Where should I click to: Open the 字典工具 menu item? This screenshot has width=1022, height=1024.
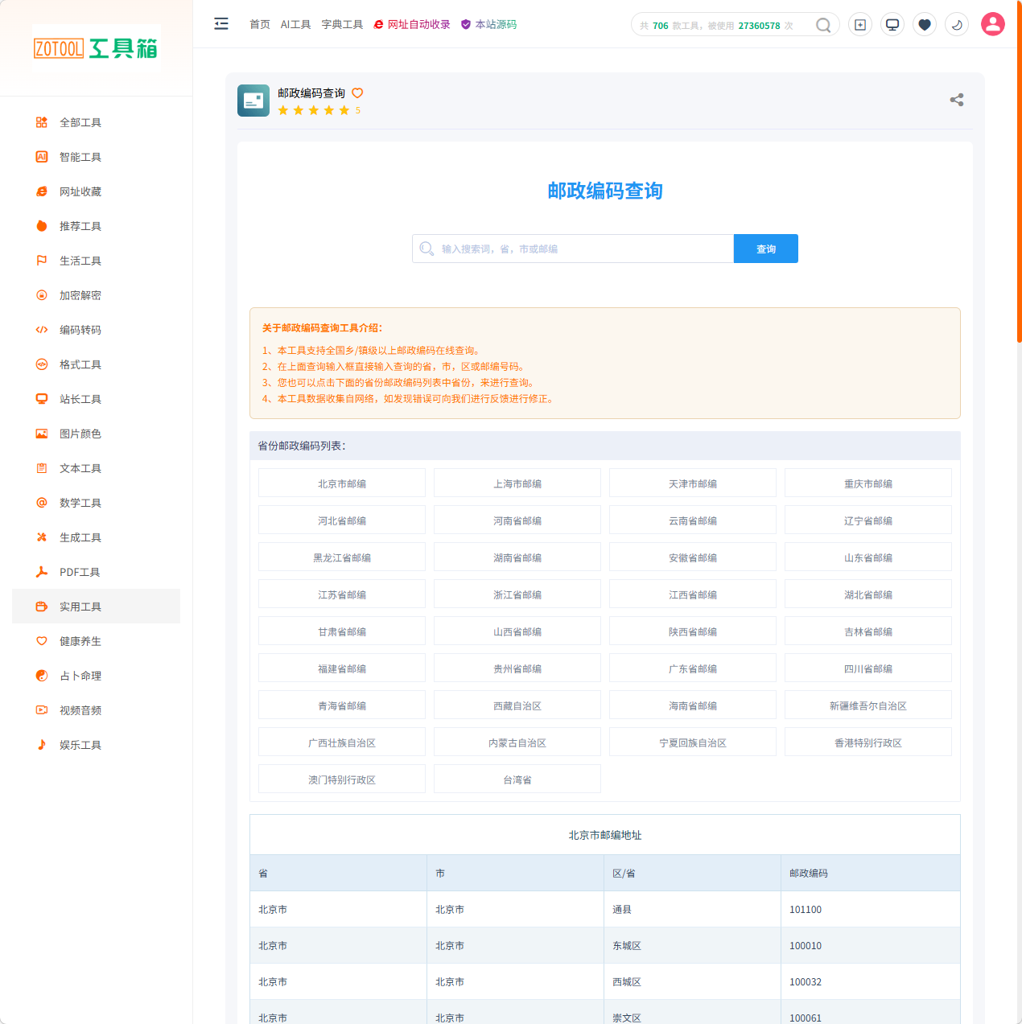click(x=341, y=24)
